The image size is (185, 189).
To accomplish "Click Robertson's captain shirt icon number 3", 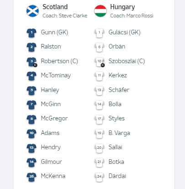I will tap(32, 62).
